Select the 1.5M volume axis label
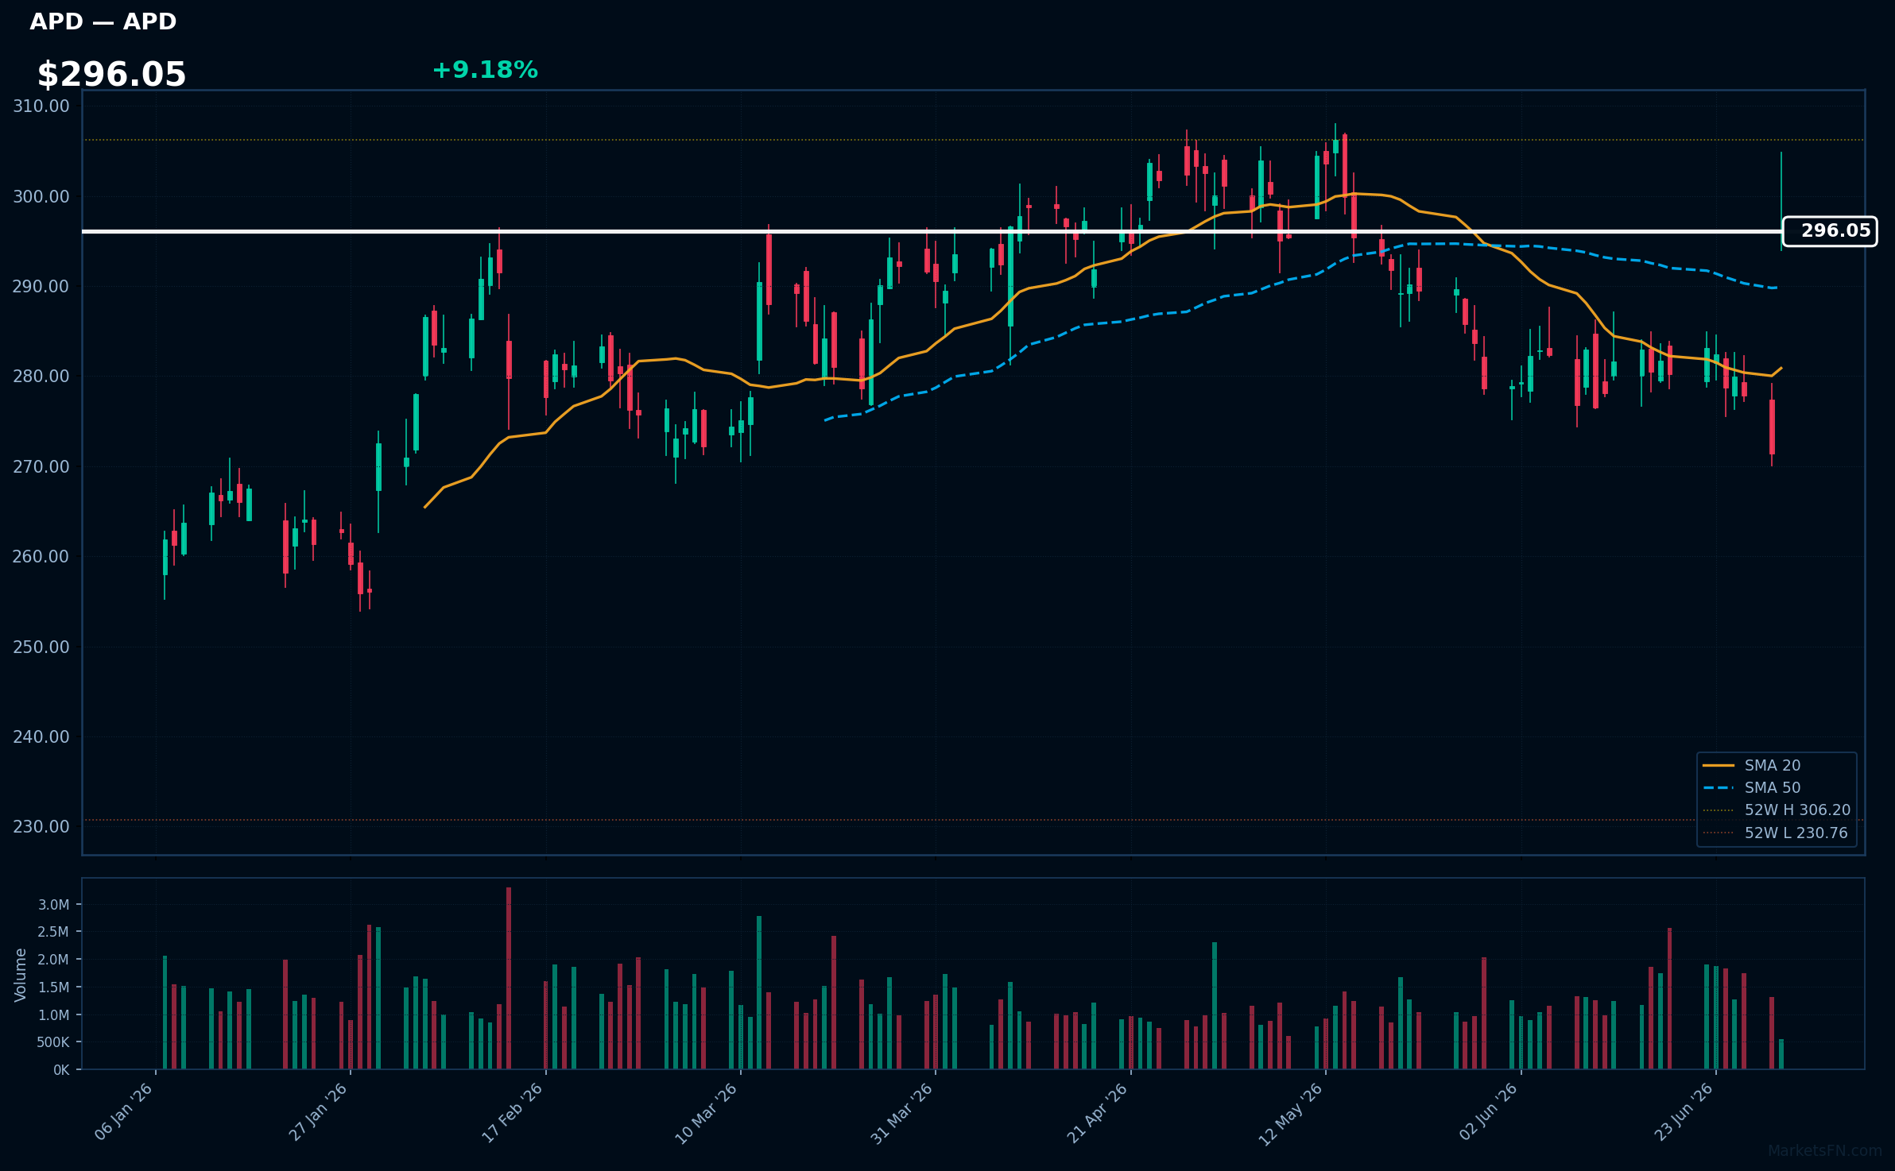The height and width of the screenshot is (1171, 1895). [x=54, y=987]
